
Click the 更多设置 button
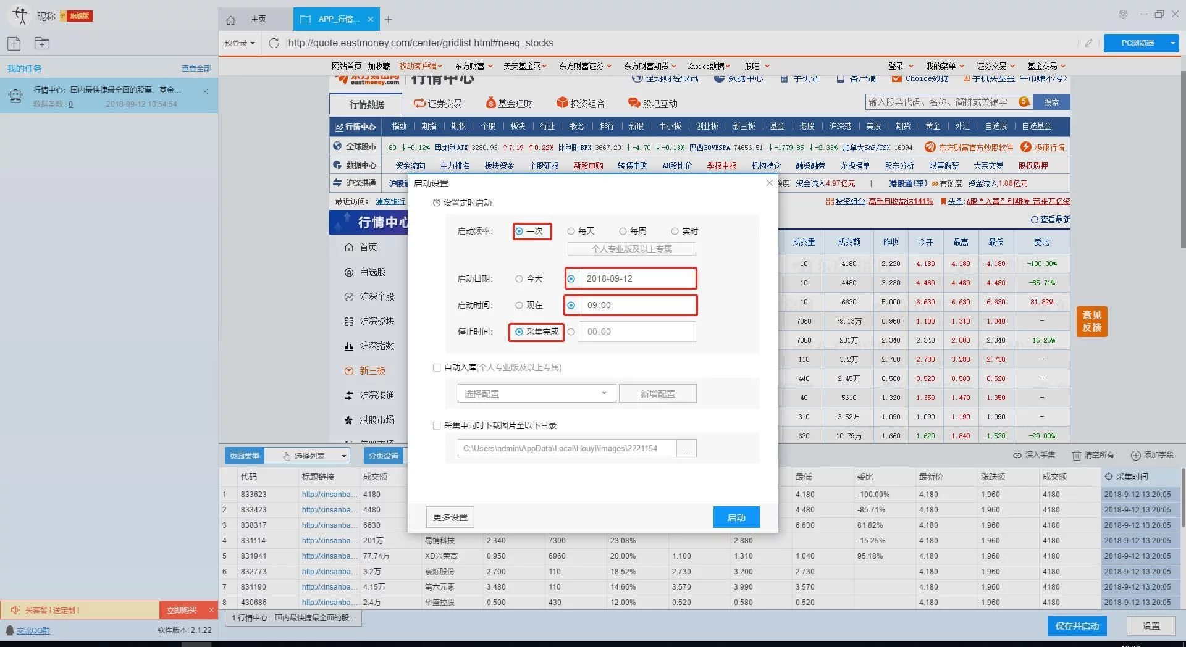click(x=450, y=517)
